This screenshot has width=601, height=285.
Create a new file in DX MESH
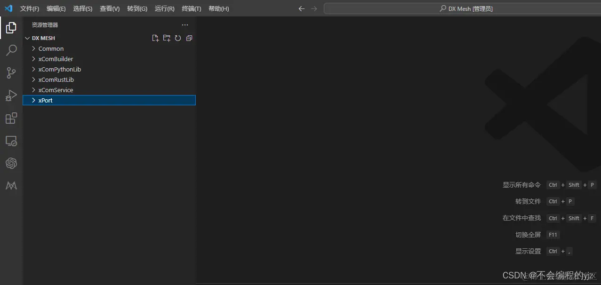click(155, 38)
